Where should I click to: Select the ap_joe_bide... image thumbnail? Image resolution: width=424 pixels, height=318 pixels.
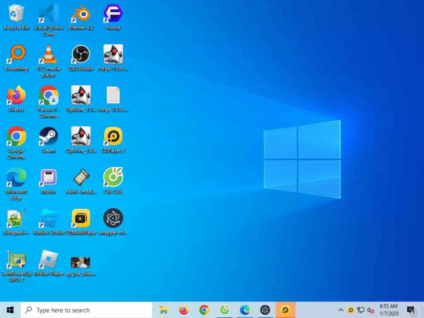[x=81, y=266]
